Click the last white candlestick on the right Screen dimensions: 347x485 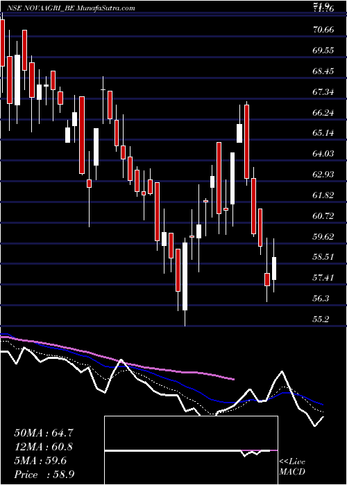(274, 269)
